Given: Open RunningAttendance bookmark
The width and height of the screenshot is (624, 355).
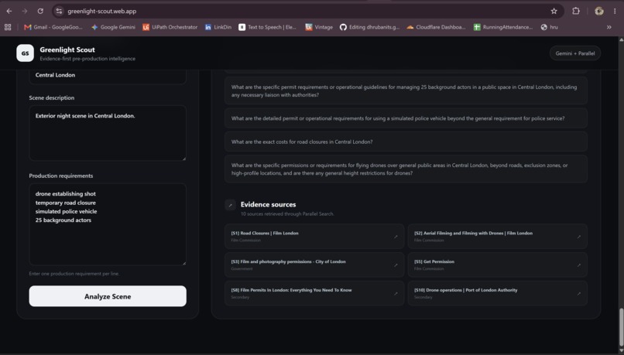Looking at the screenshot, I should [x=503, y=27].
